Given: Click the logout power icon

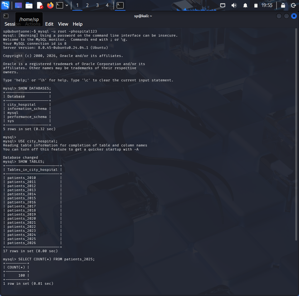Looking at the screenshot, I should [x=294, y=5].
